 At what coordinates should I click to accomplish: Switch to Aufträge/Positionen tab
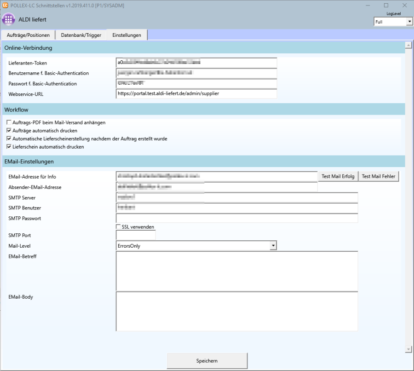tap(28, 35)
